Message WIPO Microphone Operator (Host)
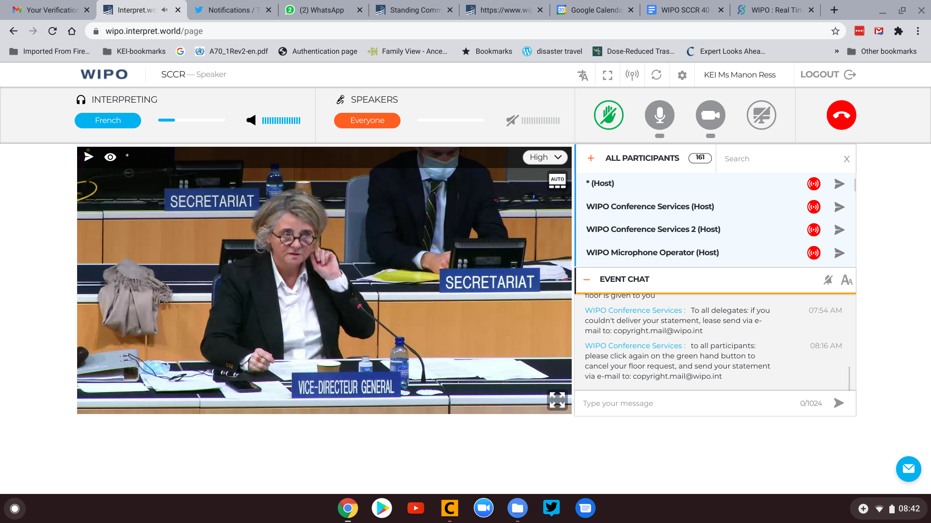Viewport: 931px width, 523px height. (839, 253)
